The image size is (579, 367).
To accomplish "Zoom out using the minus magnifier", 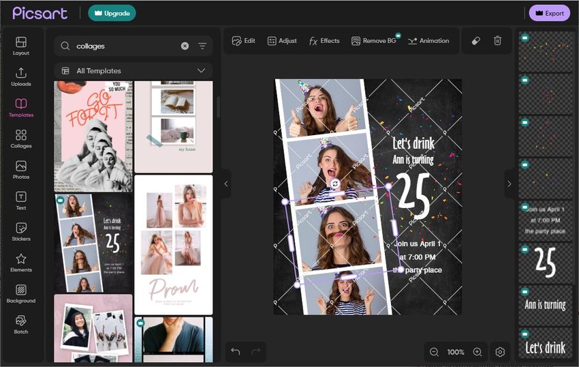I will [434, 352].
